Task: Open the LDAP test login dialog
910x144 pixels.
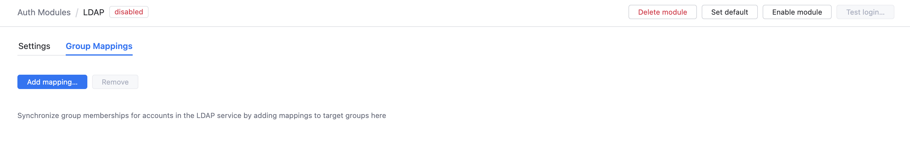Action: pos(865,12)
